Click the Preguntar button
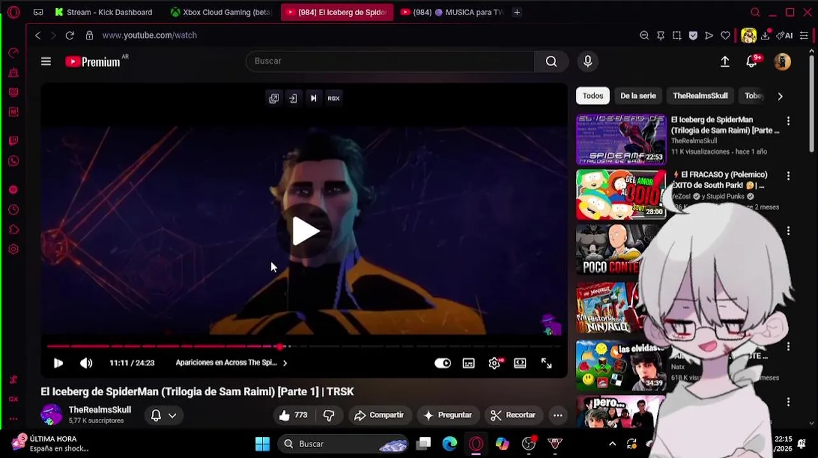This screenshot has width=818, height=458. pos(447,415)
